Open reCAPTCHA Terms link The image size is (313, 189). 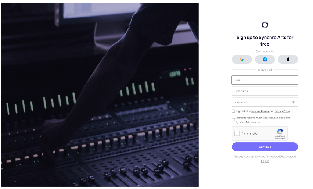pyautogui.click(x=283, y=139)
